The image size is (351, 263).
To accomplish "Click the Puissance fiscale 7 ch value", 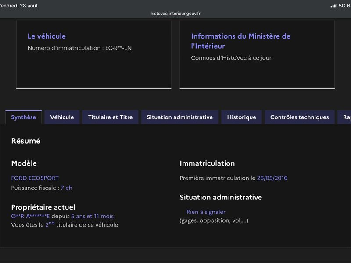I will [x=67, y=188].
